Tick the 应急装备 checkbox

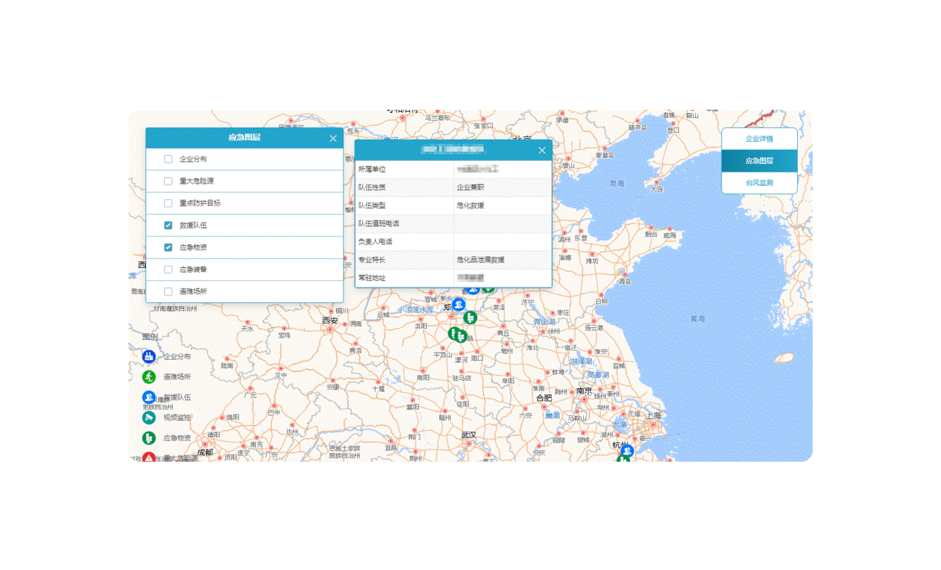pos(168,269)
